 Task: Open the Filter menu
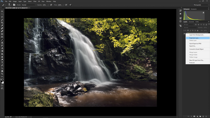click(x=35, y=1)
